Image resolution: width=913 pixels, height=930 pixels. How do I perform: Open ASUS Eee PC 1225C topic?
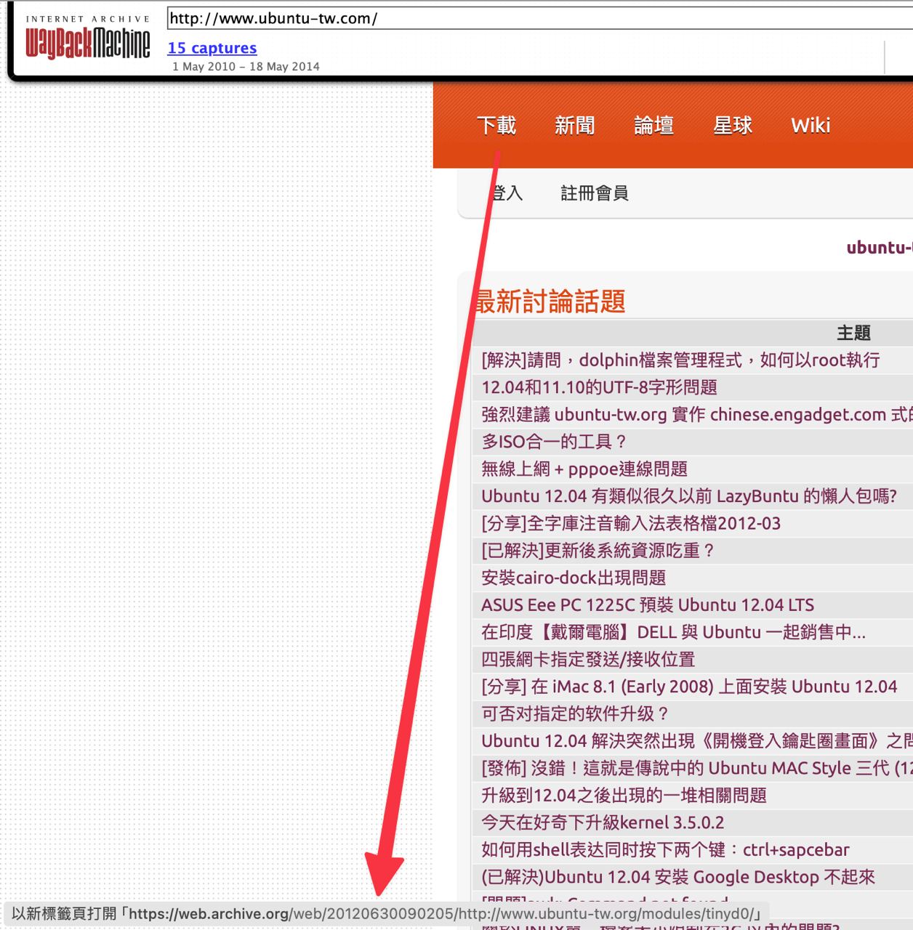click(x=647, y=605)
